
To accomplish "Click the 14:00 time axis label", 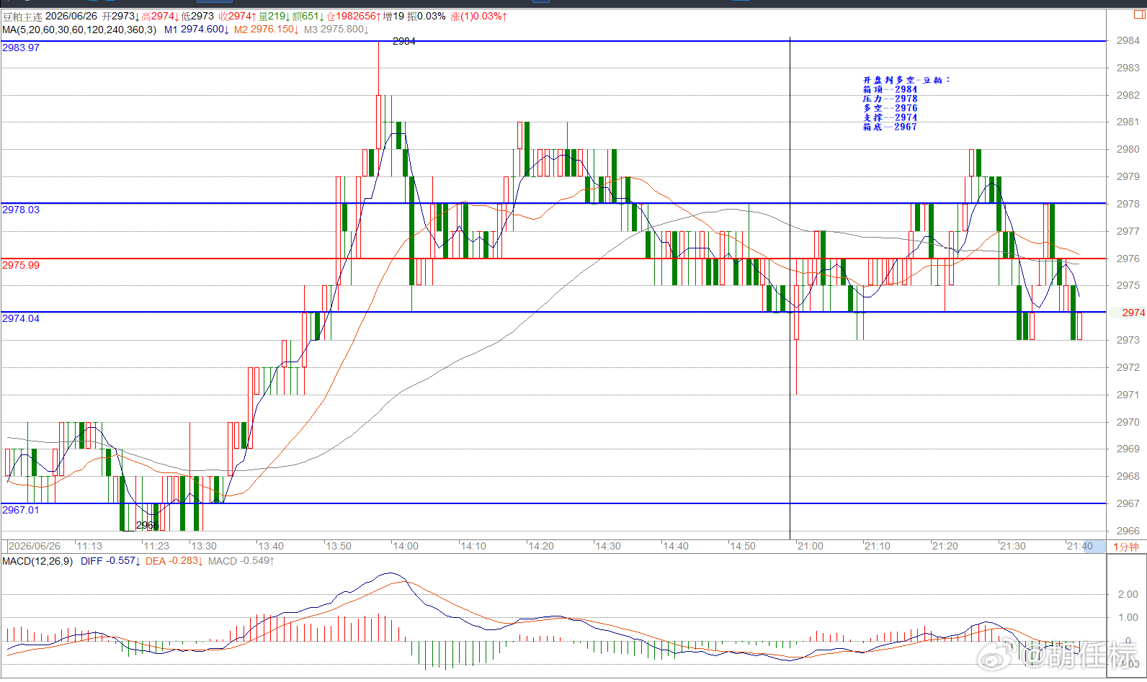I will pos(406,546).
